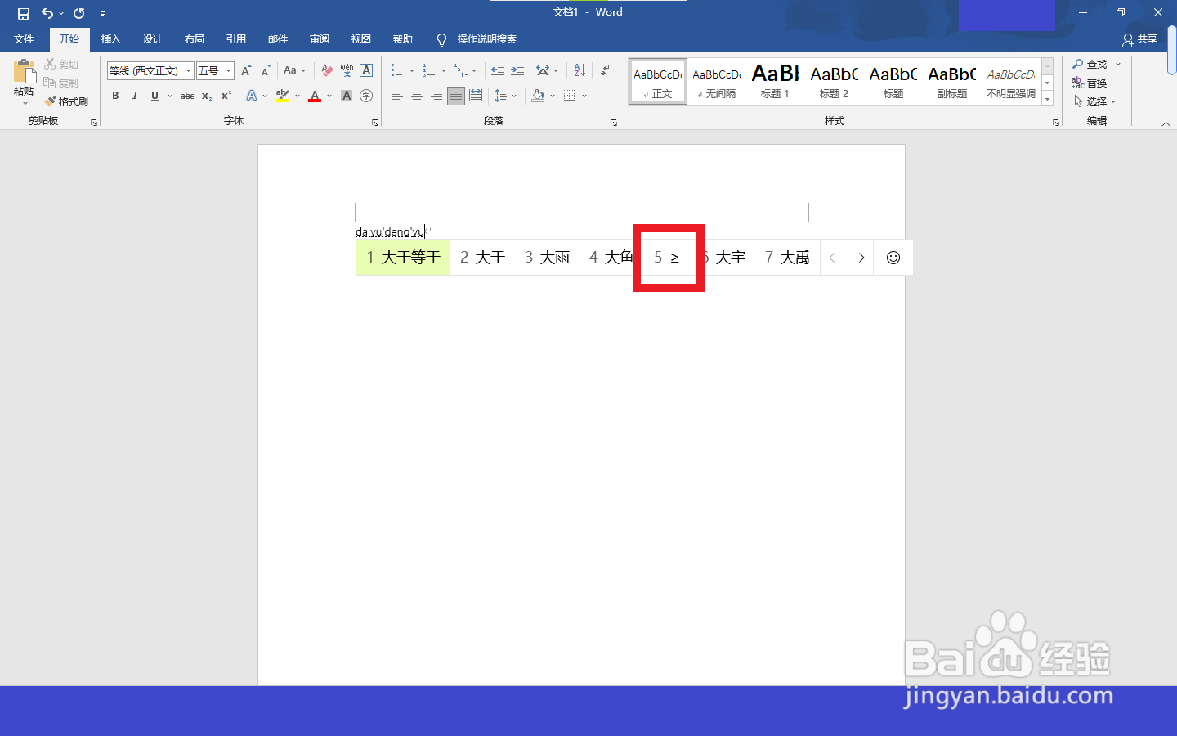Image resolution: width=1177 pixels, height=736 pixels.
Task: Click the bullets list icon
Action: [397, 71]
